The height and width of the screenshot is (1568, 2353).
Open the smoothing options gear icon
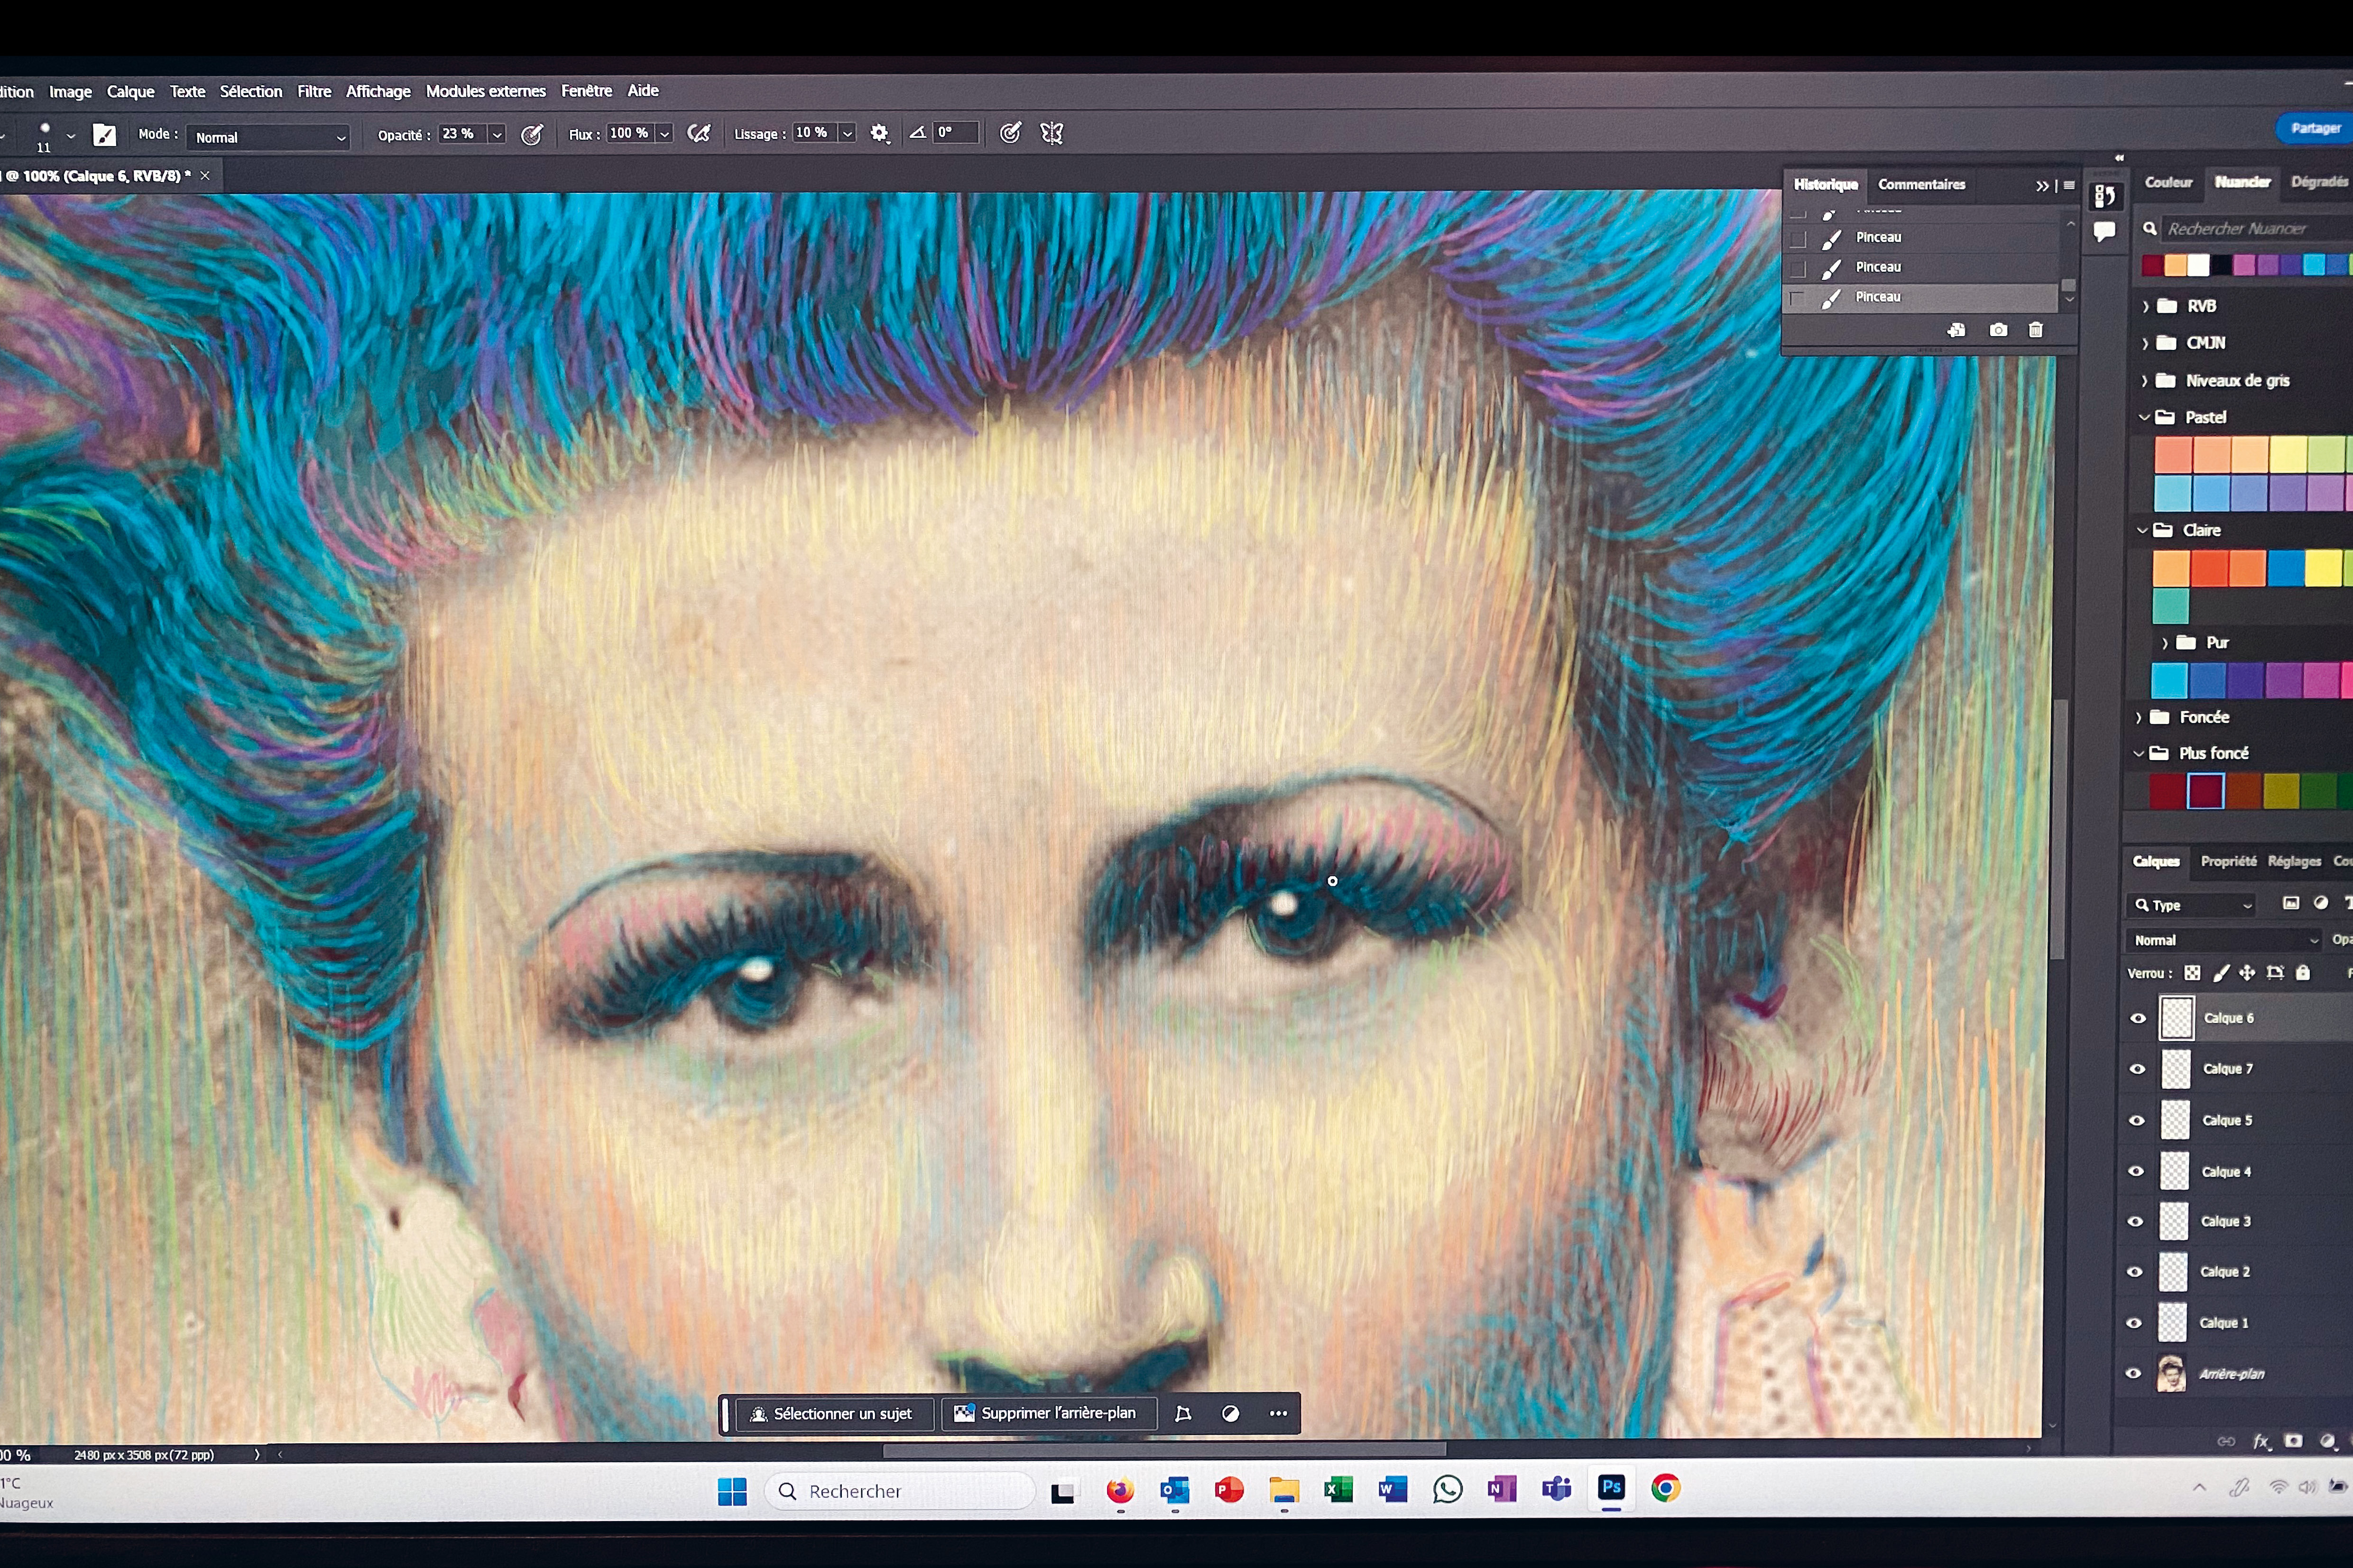[879, 133]
